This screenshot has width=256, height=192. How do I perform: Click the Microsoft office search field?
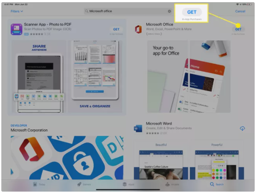(128, 11)
